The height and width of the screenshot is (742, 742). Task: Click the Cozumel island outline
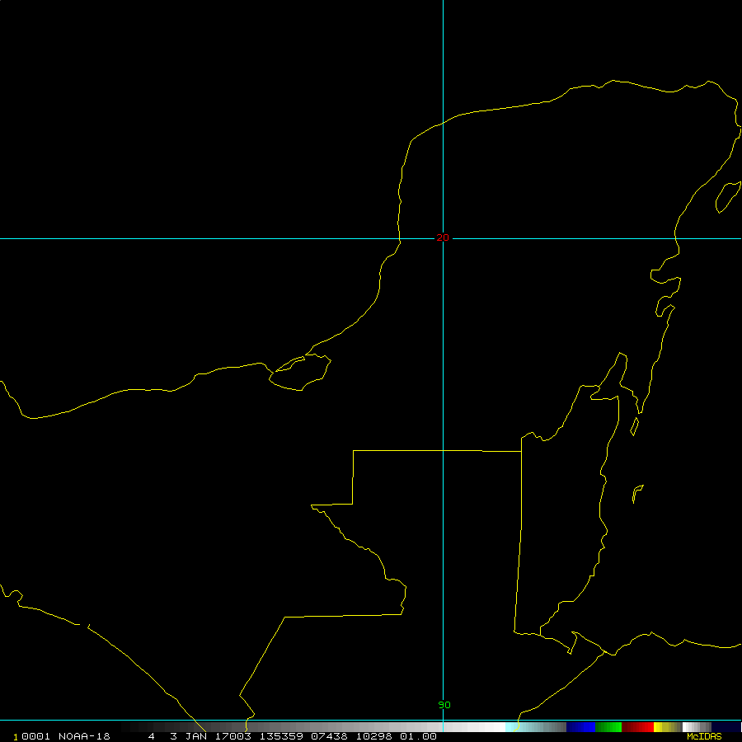tap(726, 196)
